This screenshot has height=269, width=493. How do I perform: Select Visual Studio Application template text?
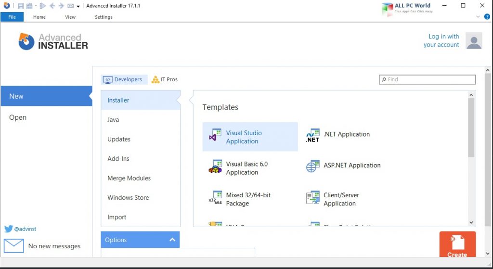tap(244, 137)
